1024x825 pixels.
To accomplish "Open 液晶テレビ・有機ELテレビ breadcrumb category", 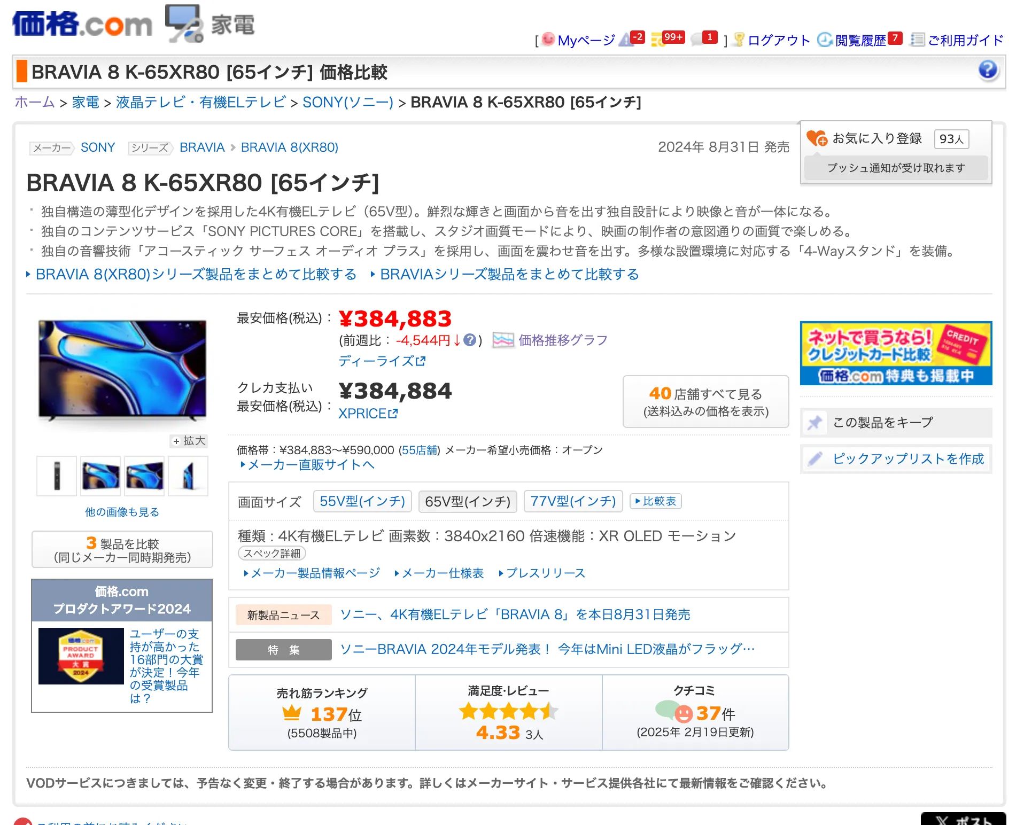I will pos(200,102).
